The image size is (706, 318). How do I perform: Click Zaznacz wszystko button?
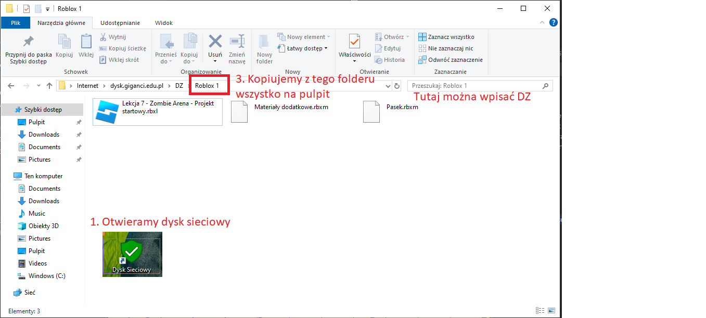point(446,37)
